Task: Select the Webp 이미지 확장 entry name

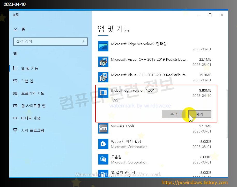Action: pos(126,142)
